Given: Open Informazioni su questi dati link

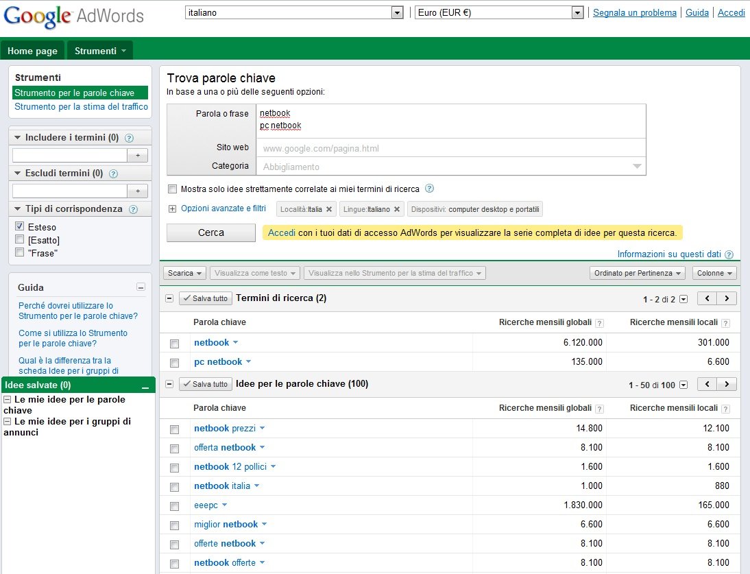Looking at the screenshot, I should 668,254.
